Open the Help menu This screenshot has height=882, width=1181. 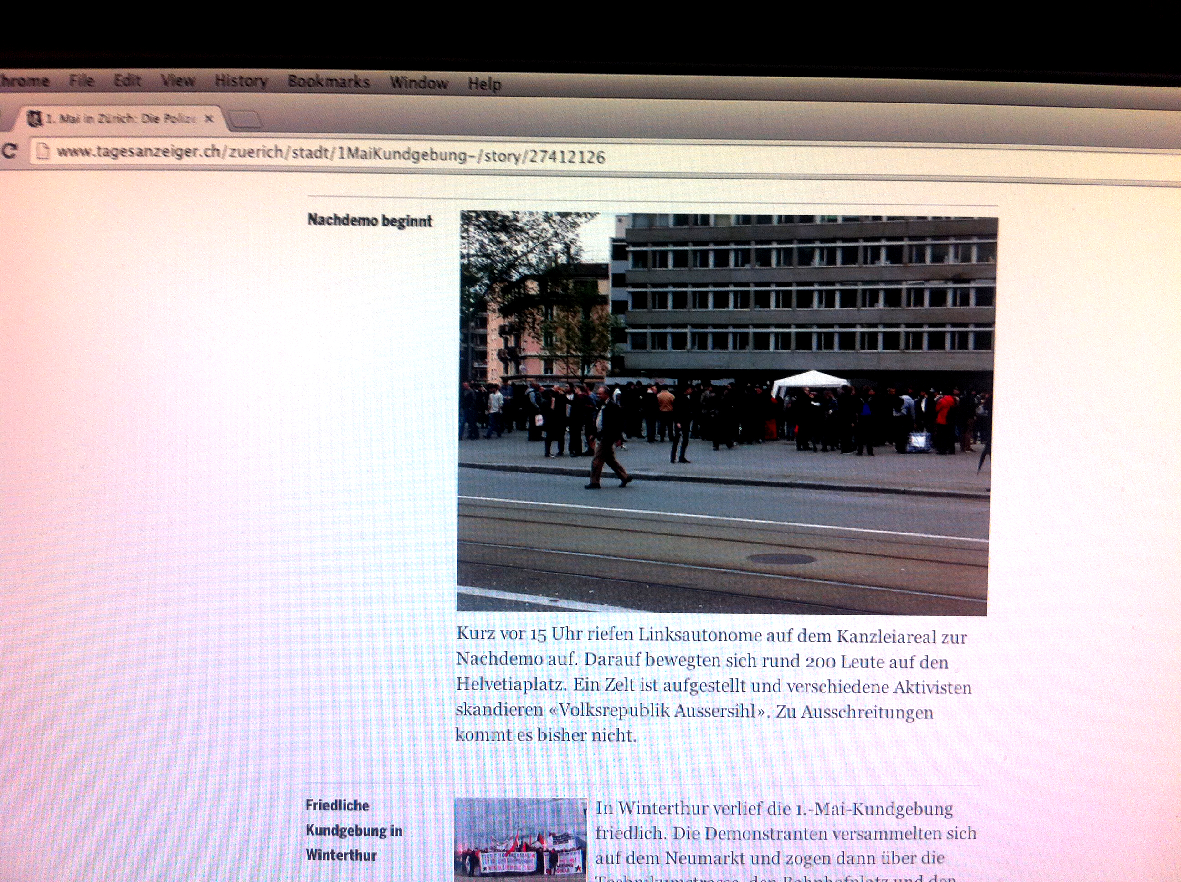click(484, 84)
